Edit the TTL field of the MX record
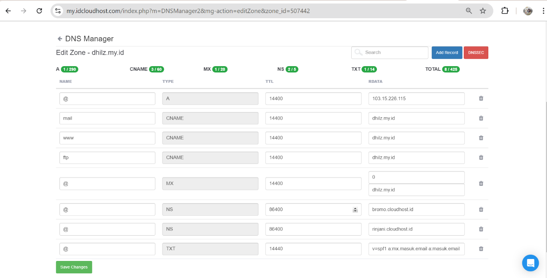 (313, 183)
